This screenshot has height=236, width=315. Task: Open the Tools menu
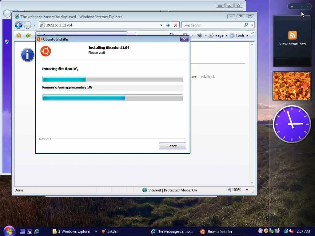239,35
